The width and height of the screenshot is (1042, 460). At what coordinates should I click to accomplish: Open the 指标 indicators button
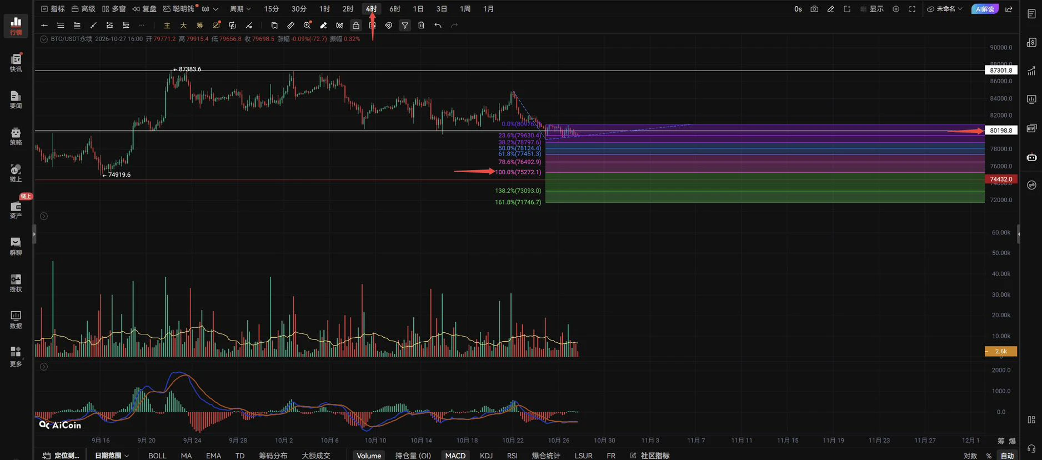tap(53, 9)
